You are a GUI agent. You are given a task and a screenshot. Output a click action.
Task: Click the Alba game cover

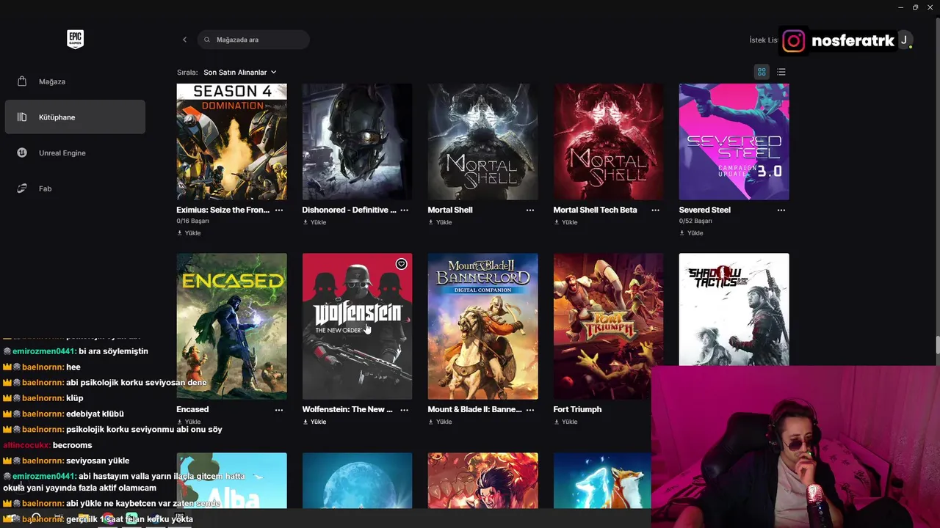(x=231, y=480)
